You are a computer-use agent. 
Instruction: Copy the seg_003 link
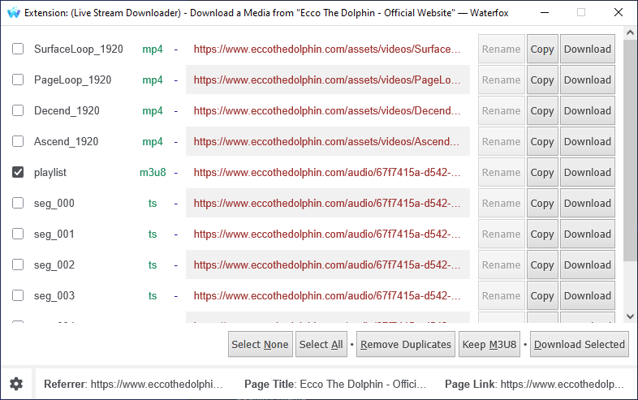click(x=542, y=296)
